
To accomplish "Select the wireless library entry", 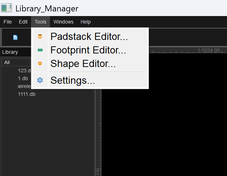I will point(24,86).
